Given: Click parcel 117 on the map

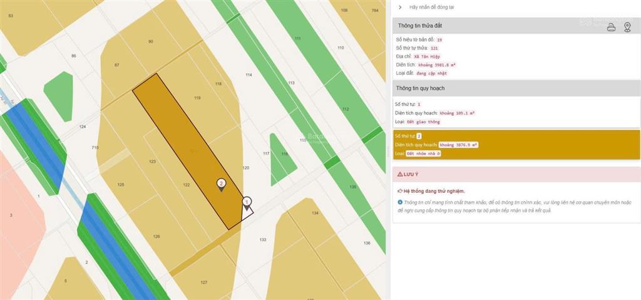Looking at the screenshot, I should (x=266, y=154).
